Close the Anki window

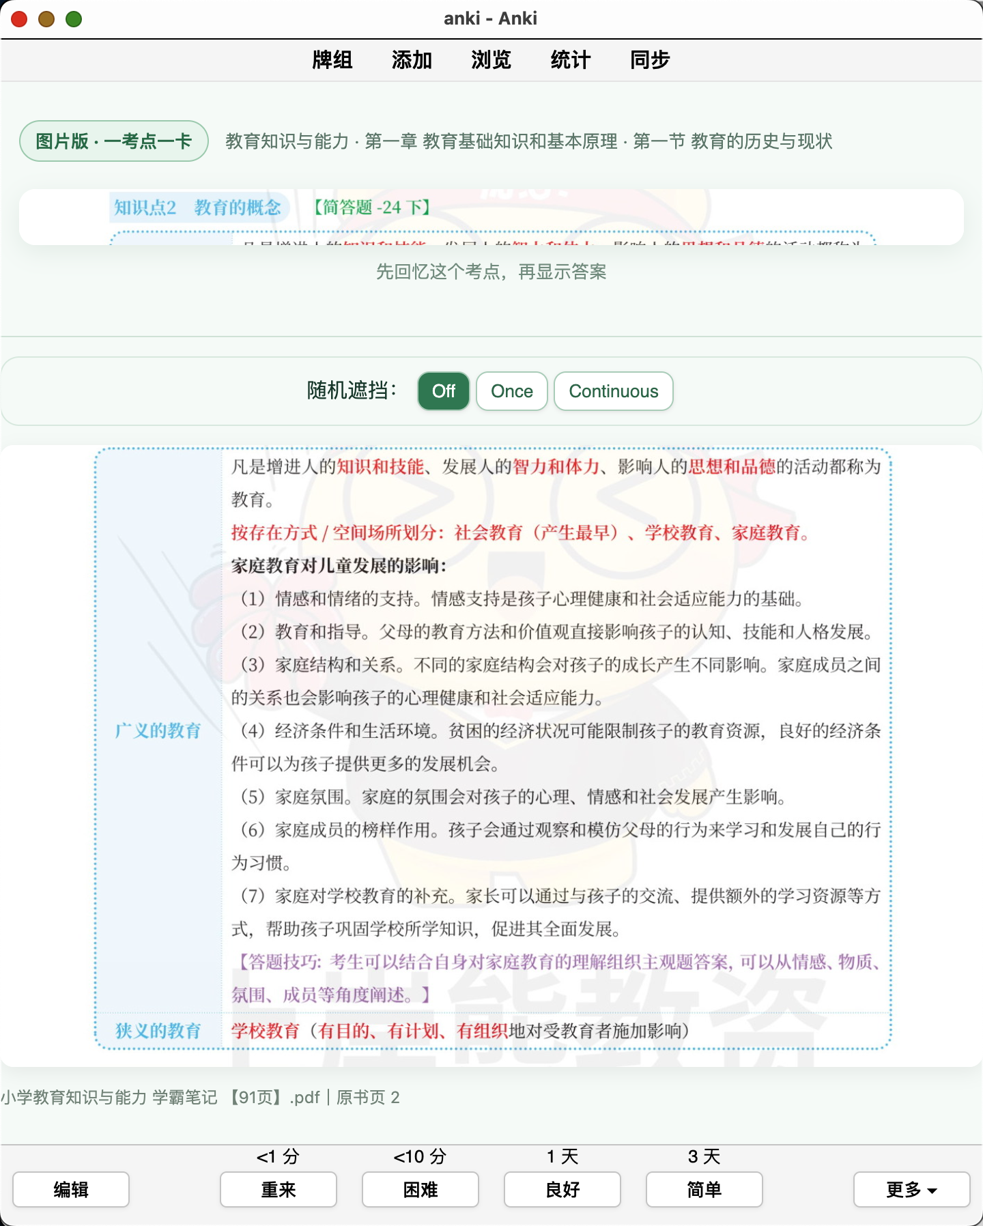tap(19, 19)
